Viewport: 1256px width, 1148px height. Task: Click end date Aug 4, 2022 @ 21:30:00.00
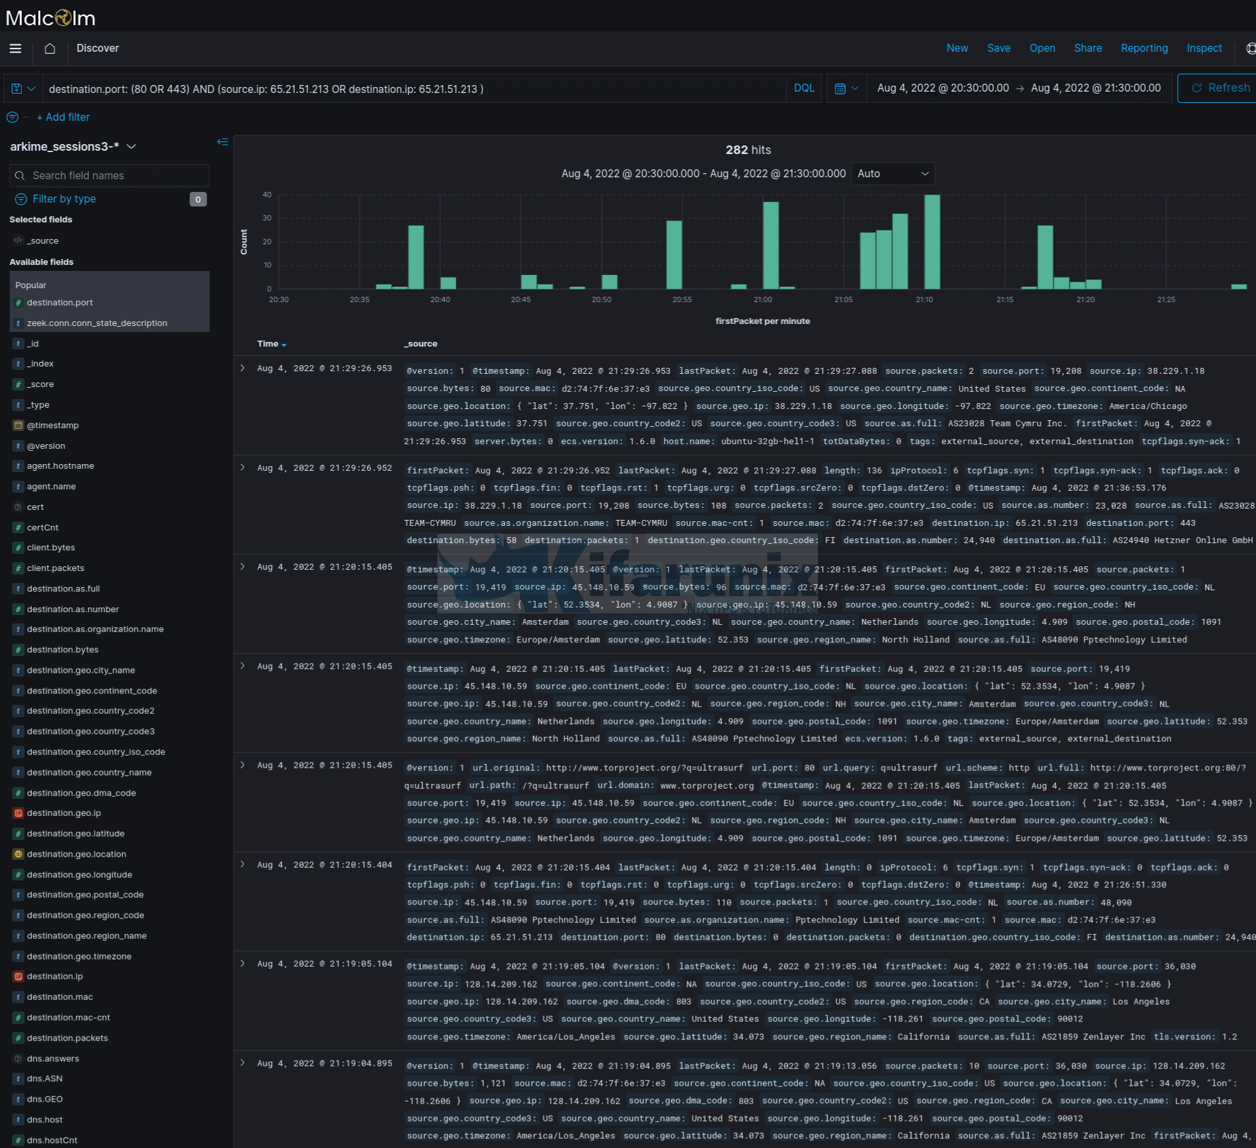click(x=1096, y=88)
